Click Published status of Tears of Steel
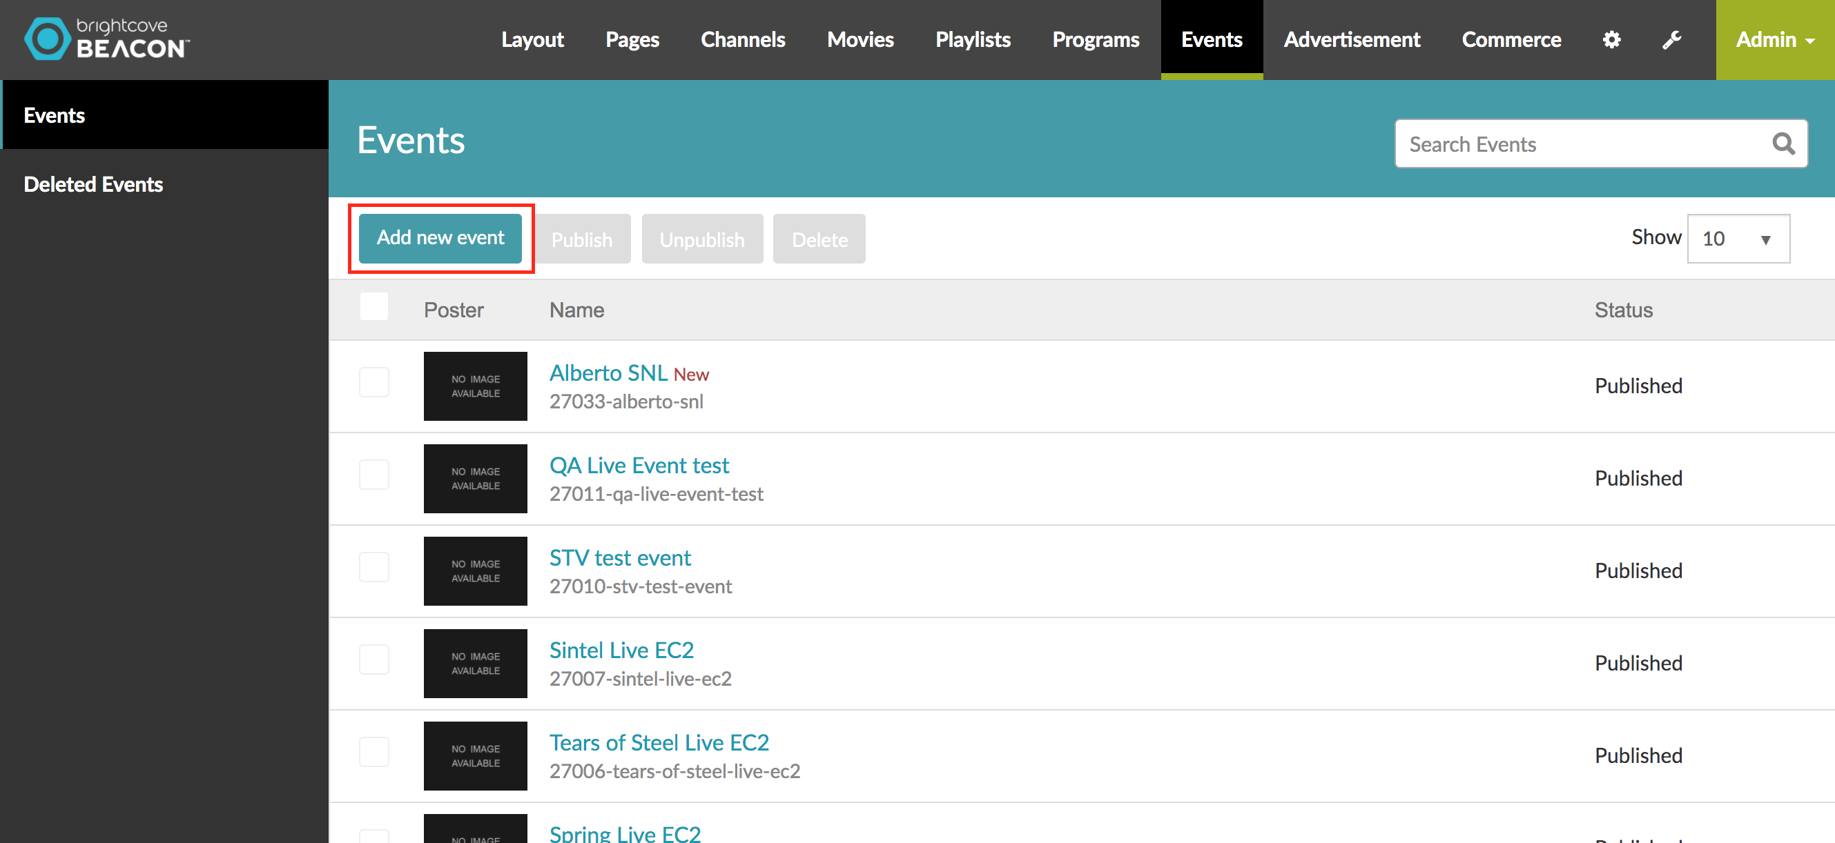 pos(1638,756)
